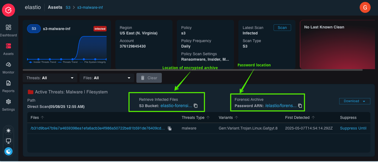Click the malware threat type cell
The image size is (378, 162).
pos(189,128)
